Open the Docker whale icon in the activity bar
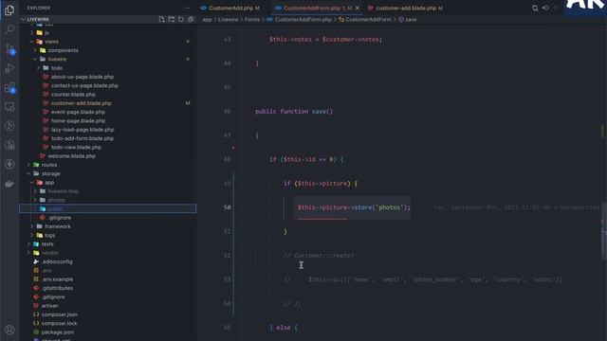This screenshot has width=607, height=341. tap(9, 184)
